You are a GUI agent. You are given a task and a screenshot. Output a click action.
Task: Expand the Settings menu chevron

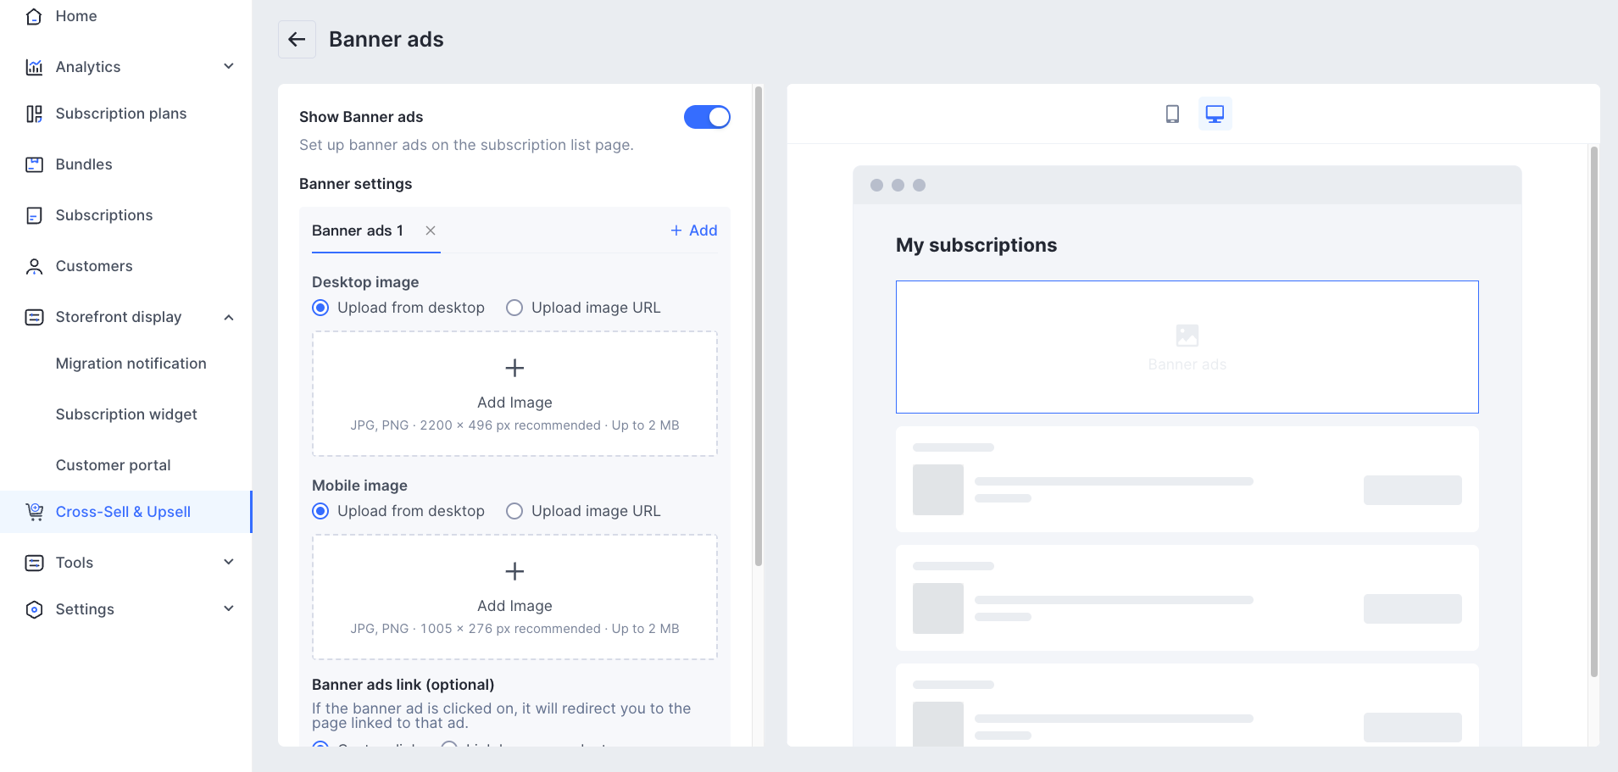(x=229, y=608)
